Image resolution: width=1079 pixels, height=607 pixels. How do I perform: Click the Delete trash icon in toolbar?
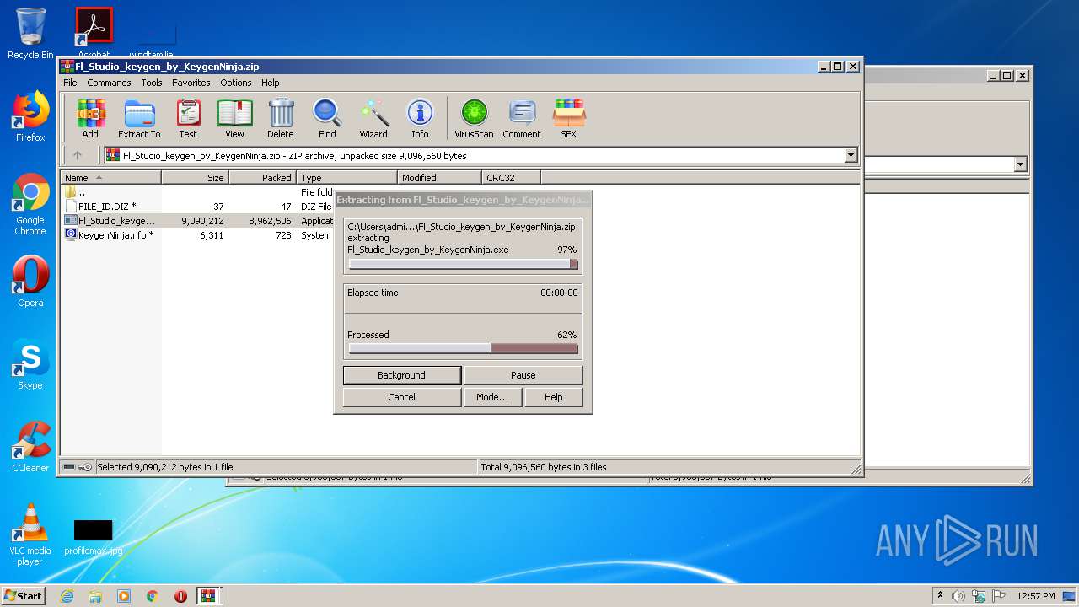(x=281, y=118)
